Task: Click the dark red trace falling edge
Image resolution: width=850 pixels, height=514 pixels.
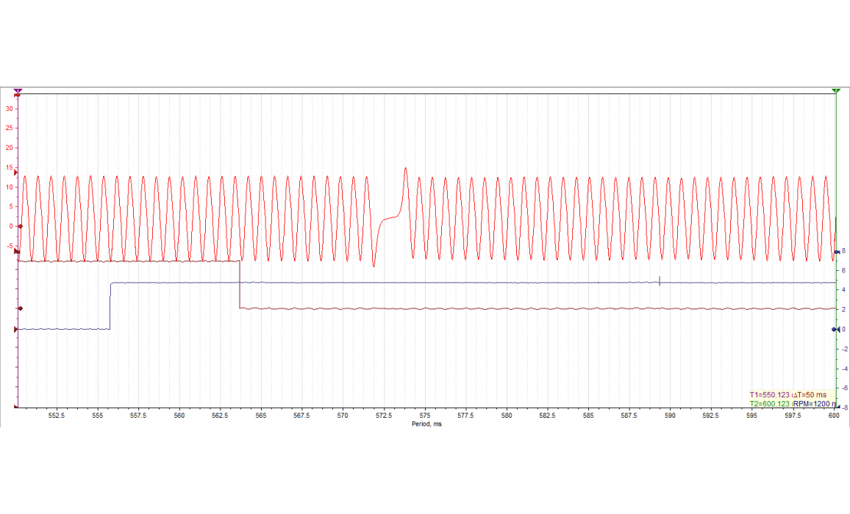Action: point(240,285)
